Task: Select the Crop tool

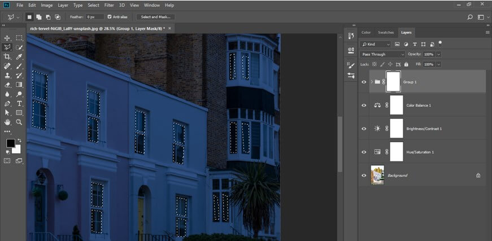Action: (7, 57)
